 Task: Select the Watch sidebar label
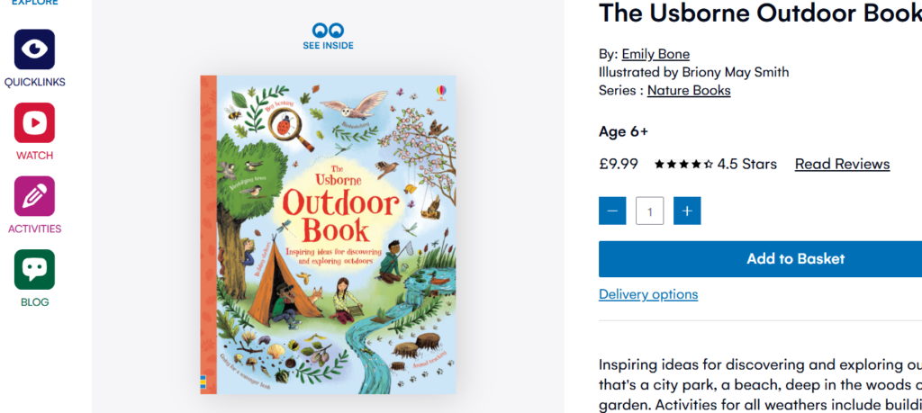point(34,156)
